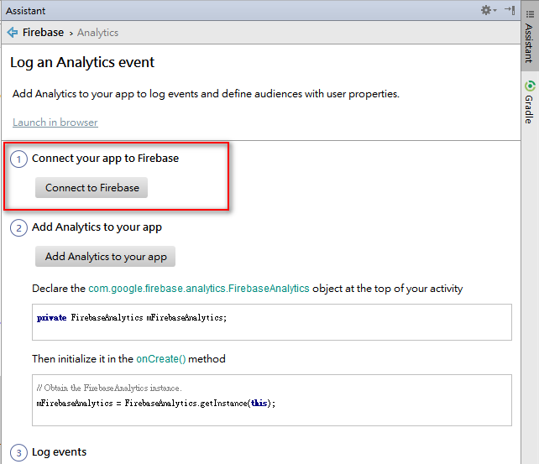Viewport: 539px width, 464px height.
Task: Click the getInstance initialization code box
Action: click(271, 395)
